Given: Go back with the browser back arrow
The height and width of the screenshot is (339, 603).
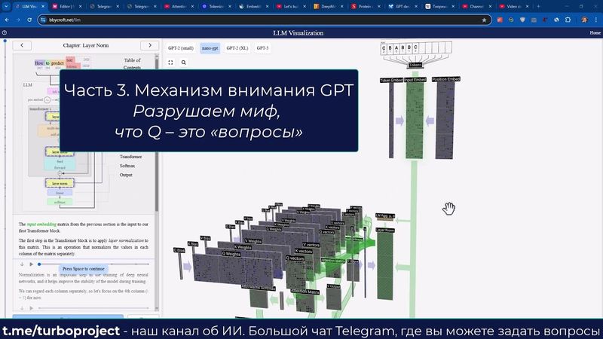Looking at the screenshot, I should click(x=7, y=20).
